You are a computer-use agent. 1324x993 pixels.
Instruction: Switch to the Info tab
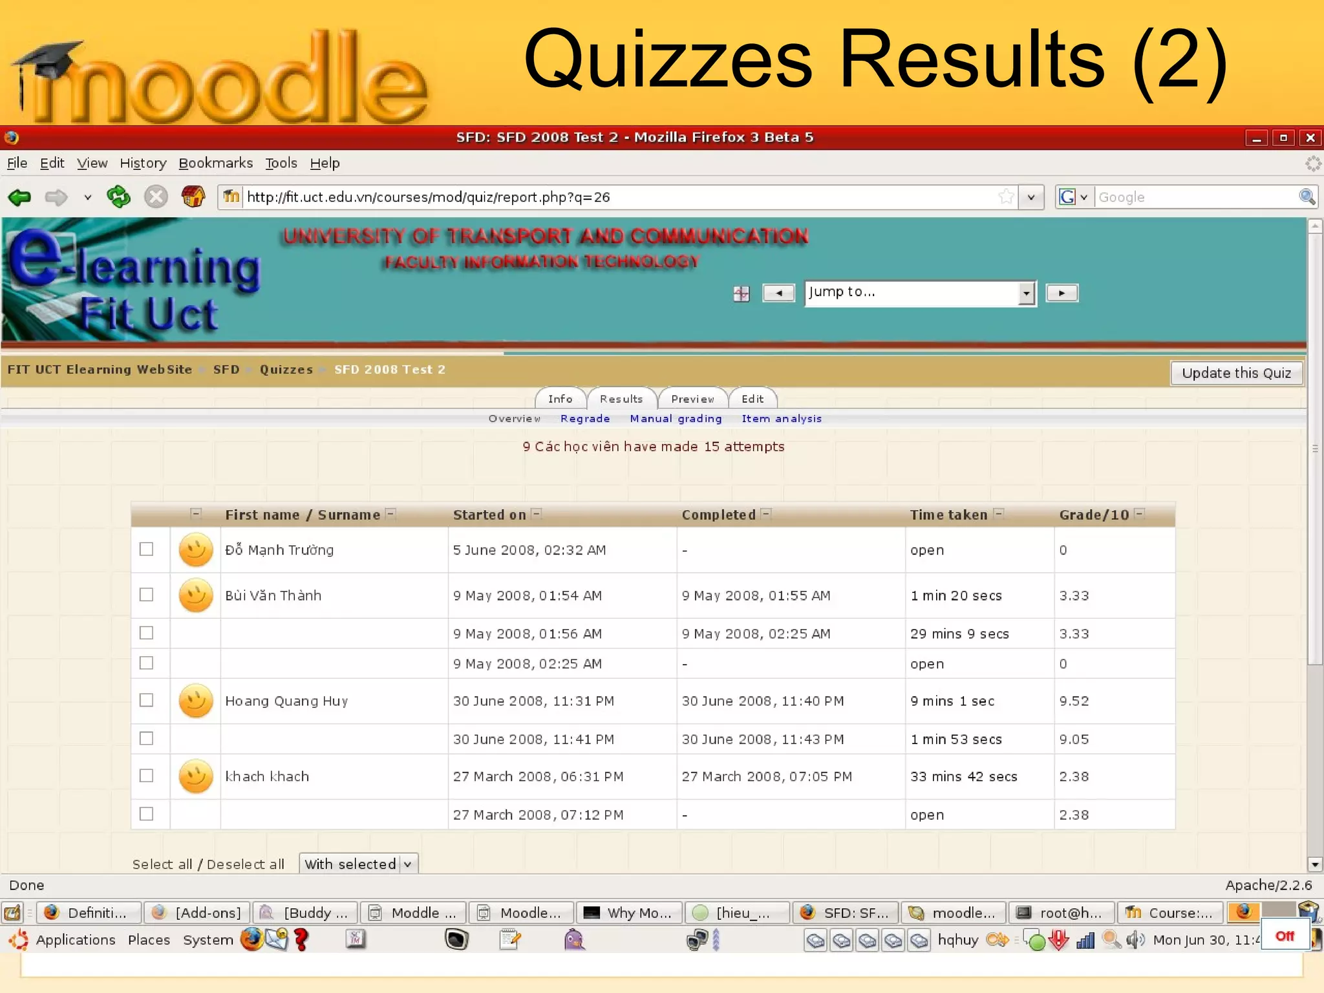pos(560,399)
